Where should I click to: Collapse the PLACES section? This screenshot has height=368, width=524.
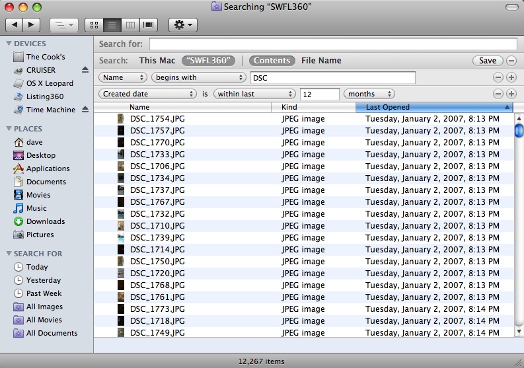[x=9, y=129]
